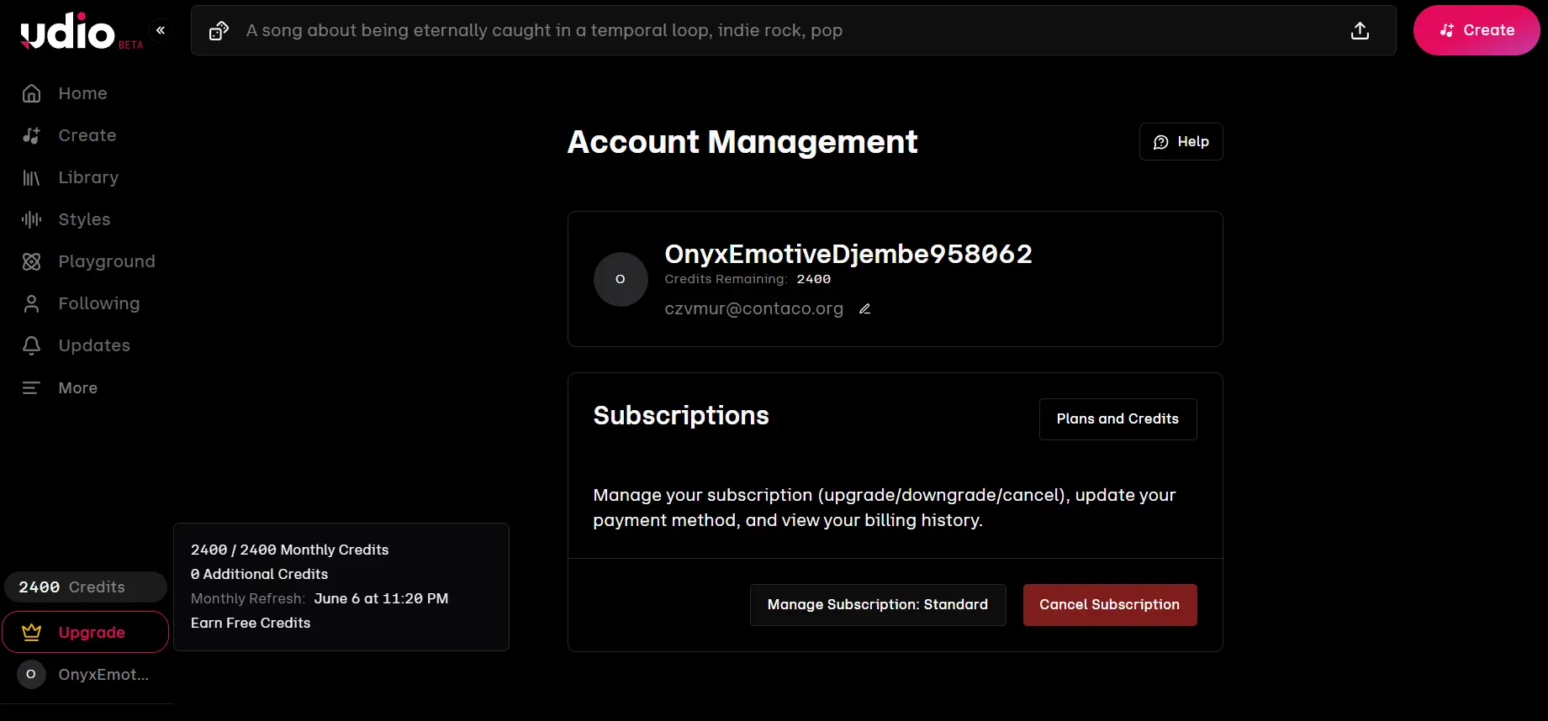Image resolution: width=1548 pixels, height=721 pixels.
Task: Click the Playground atom icon
Action: (31, 261)
